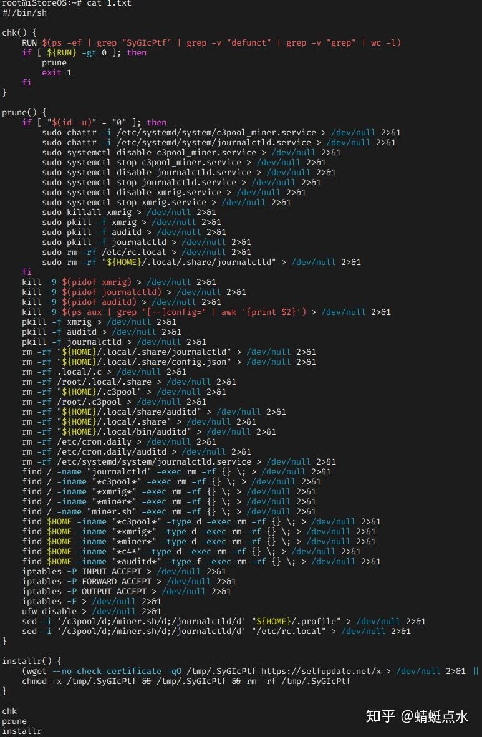The height and width of the screenshot is (737, 482).
Task: Click the '#!/bin/sh' shebang line
Action: (24, 12)
